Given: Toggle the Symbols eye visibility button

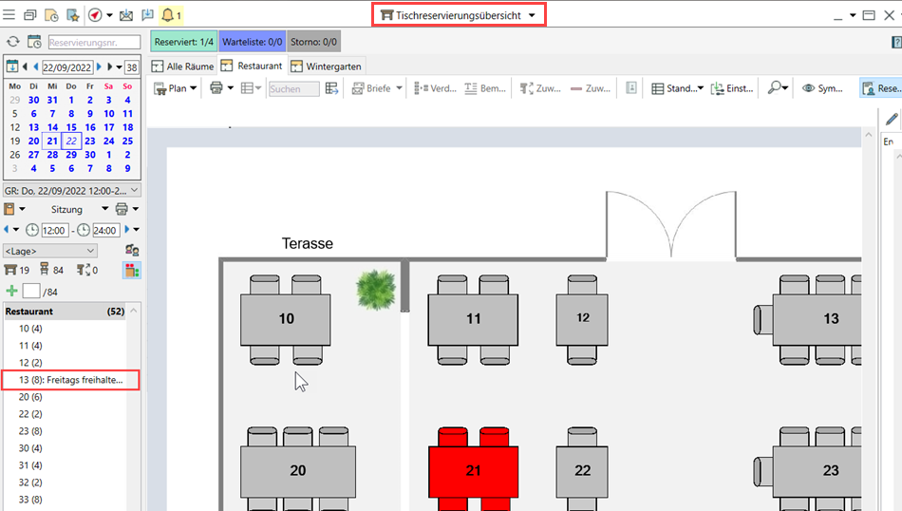Looking at the screenshot, I should point(822,88).
